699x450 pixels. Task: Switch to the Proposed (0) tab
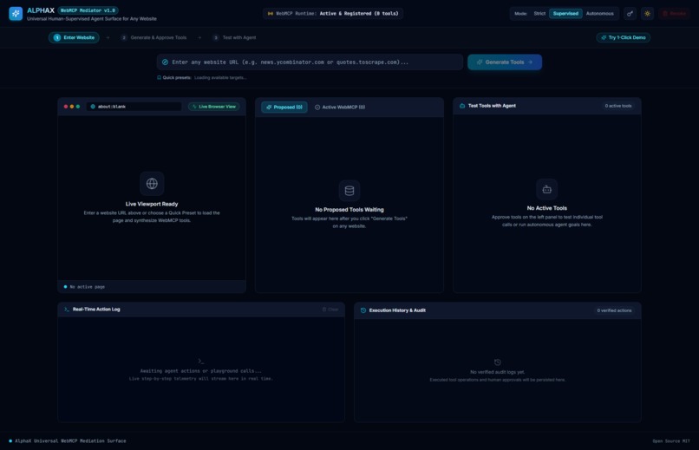[x=284, y=107]
